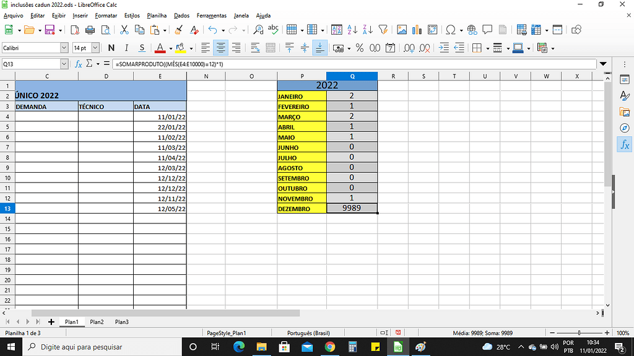Click the AutoFilter funnel icon
The image size is (634, 356).
(x=383, y=30)
